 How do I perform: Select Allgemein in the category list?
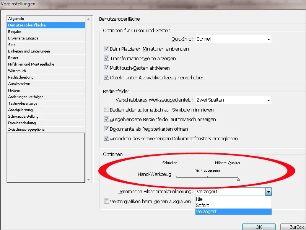tap(46, 19)
